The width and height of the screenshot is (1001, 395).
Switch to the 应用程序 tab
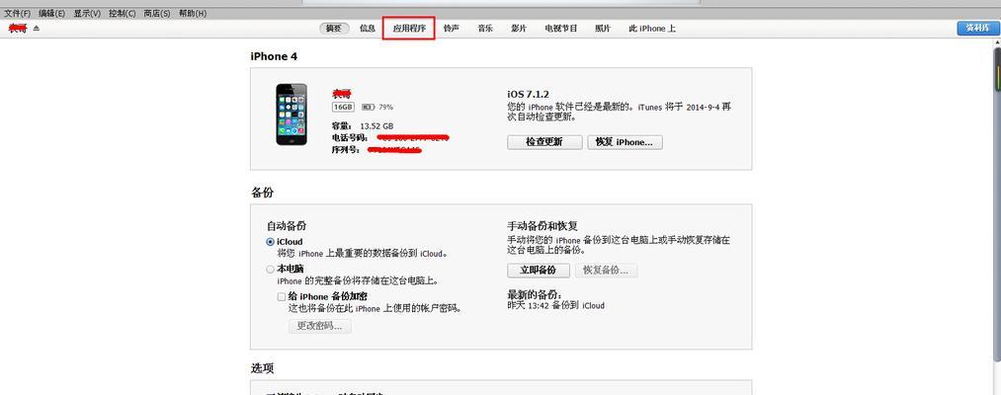click(409, 29)
